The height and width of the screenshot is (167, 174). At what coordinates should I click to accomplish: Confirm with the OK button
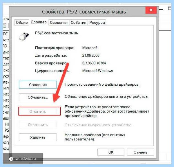111,152
